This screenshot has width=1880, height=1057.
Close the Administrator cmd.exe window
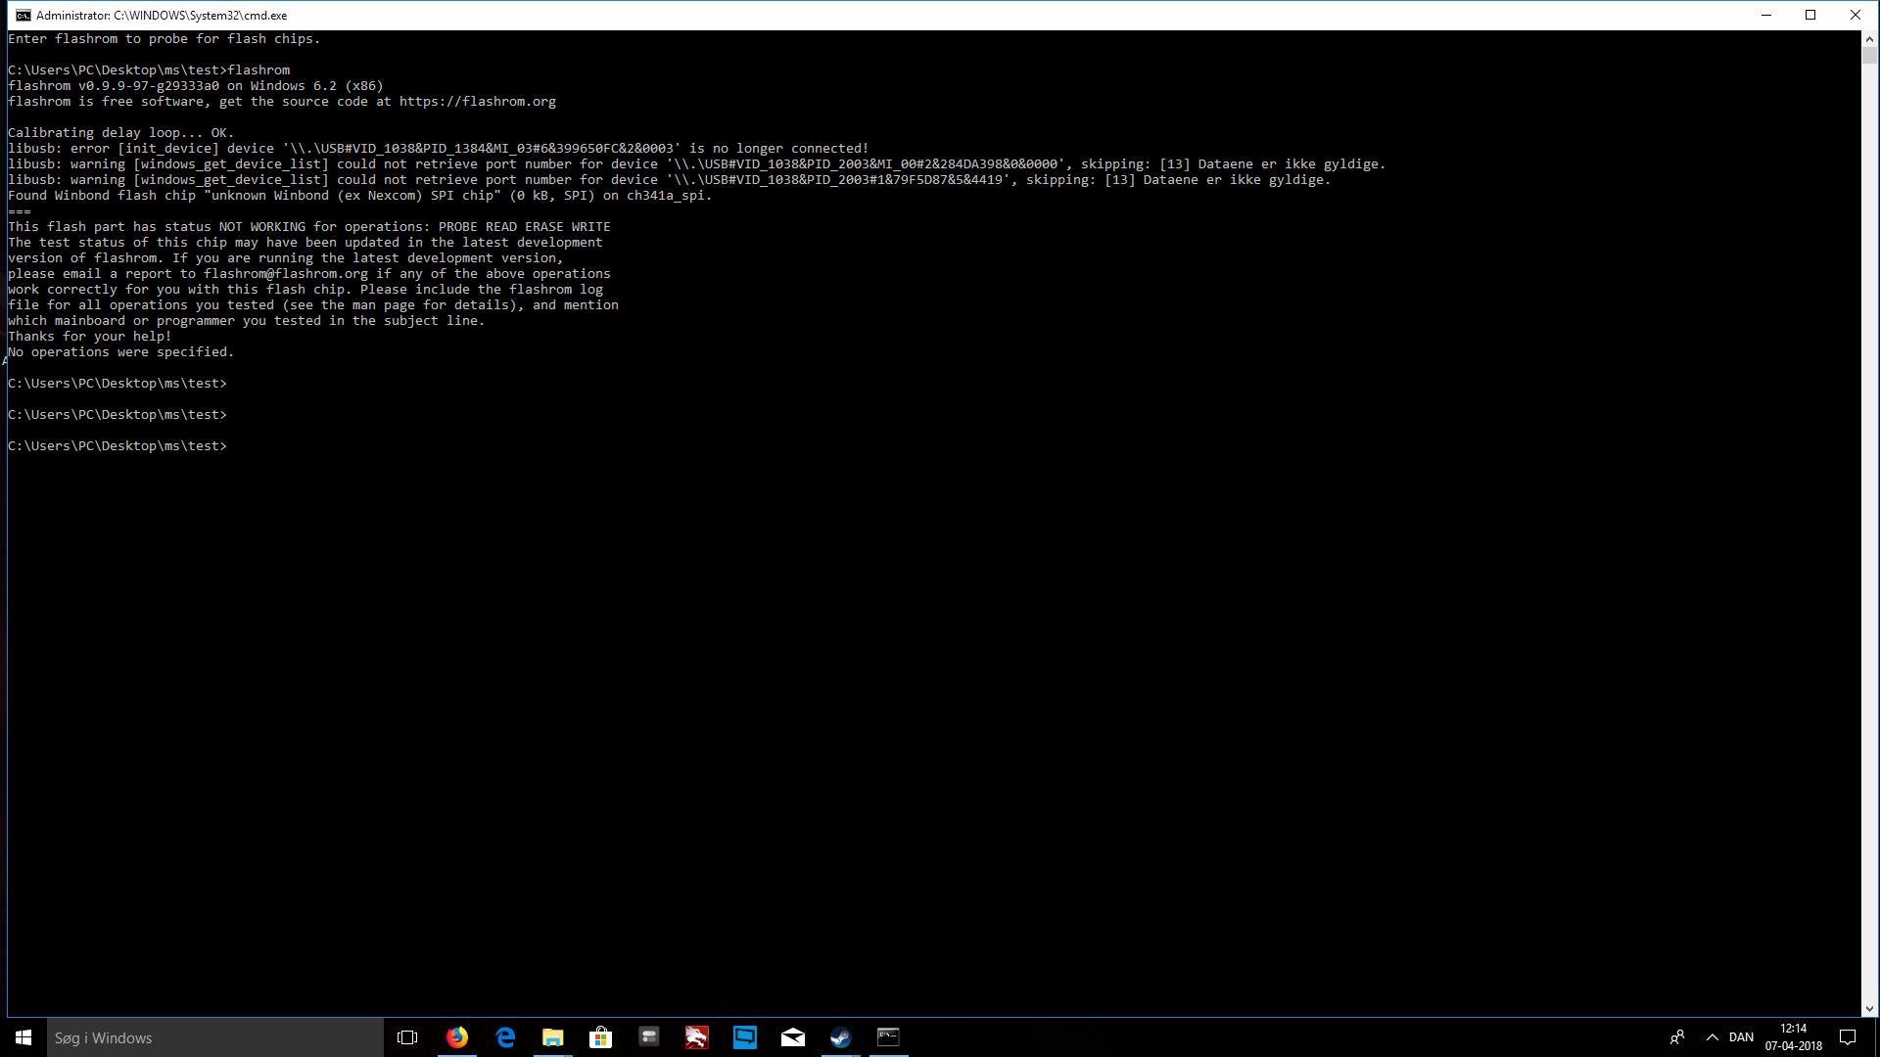[x=1856, y=15]
